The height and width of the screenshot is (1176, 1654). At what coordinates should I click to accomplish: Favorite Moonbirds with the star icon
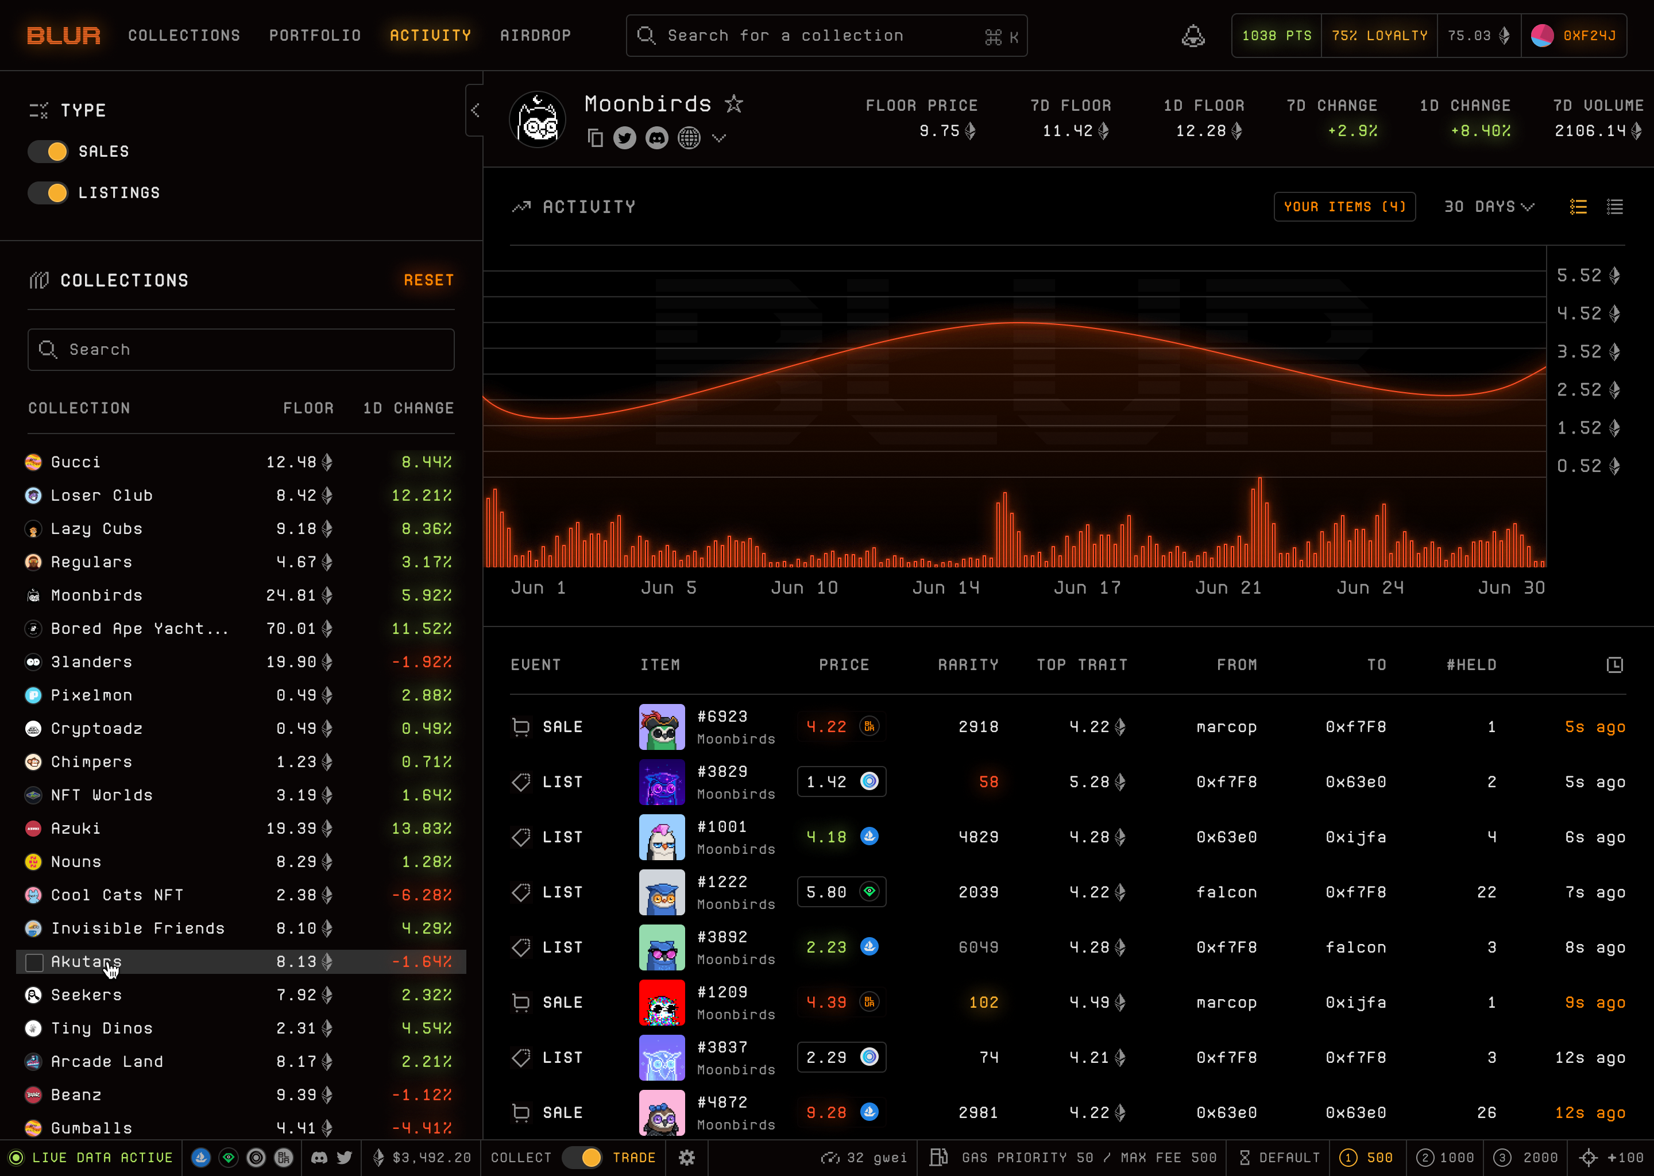pyautogui.click(x=733, y=105)
